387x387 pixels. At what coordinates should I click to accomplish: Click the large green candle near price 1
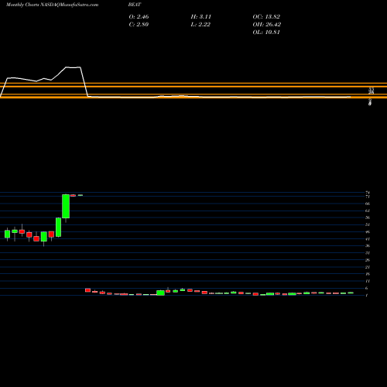pyautogui.click(x=160, y=293)
